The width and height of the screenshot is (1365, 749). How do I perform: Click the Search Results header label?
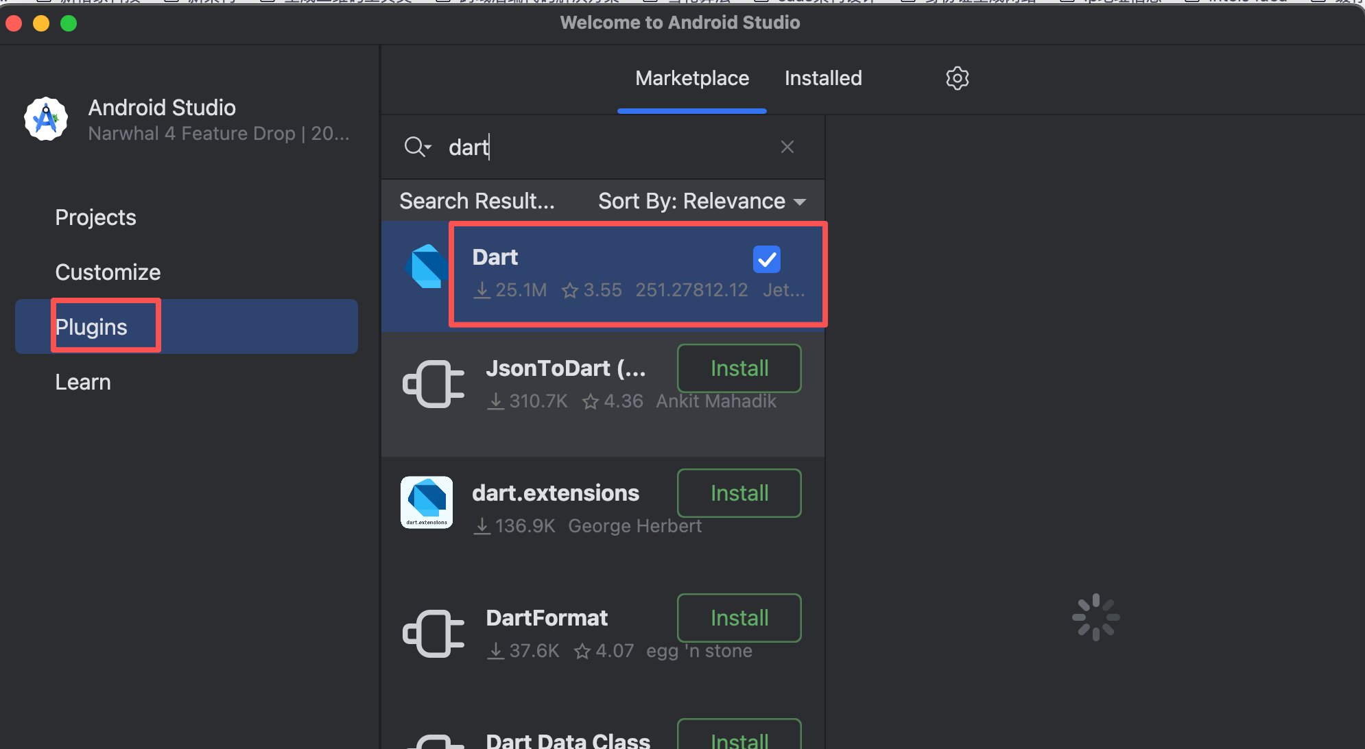[477, 201]
